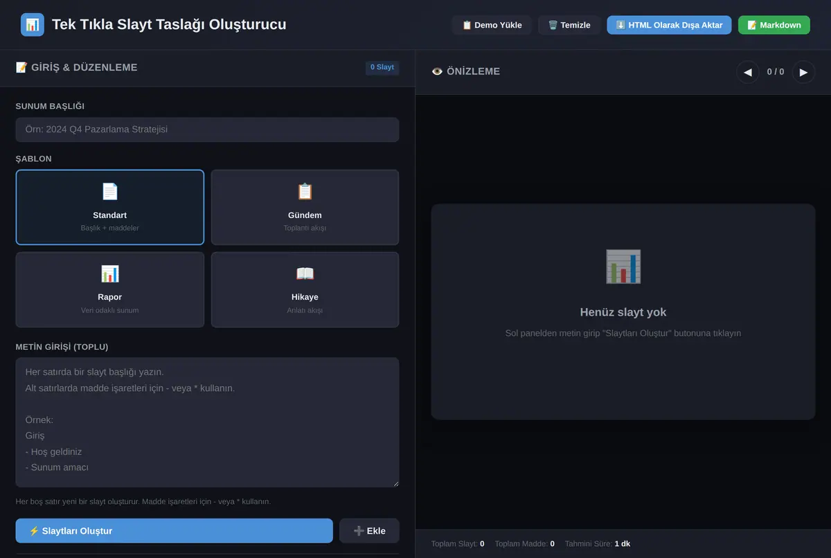Screen dimensions: 831x558
Task: Click the bar chart app logo icon
Action: coord(33,25)
